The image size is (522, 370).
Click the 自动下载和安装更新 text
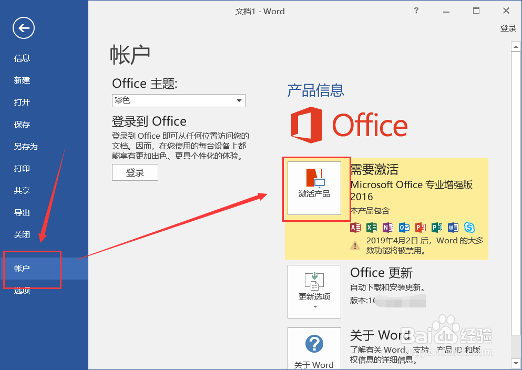tap(387, 287)
